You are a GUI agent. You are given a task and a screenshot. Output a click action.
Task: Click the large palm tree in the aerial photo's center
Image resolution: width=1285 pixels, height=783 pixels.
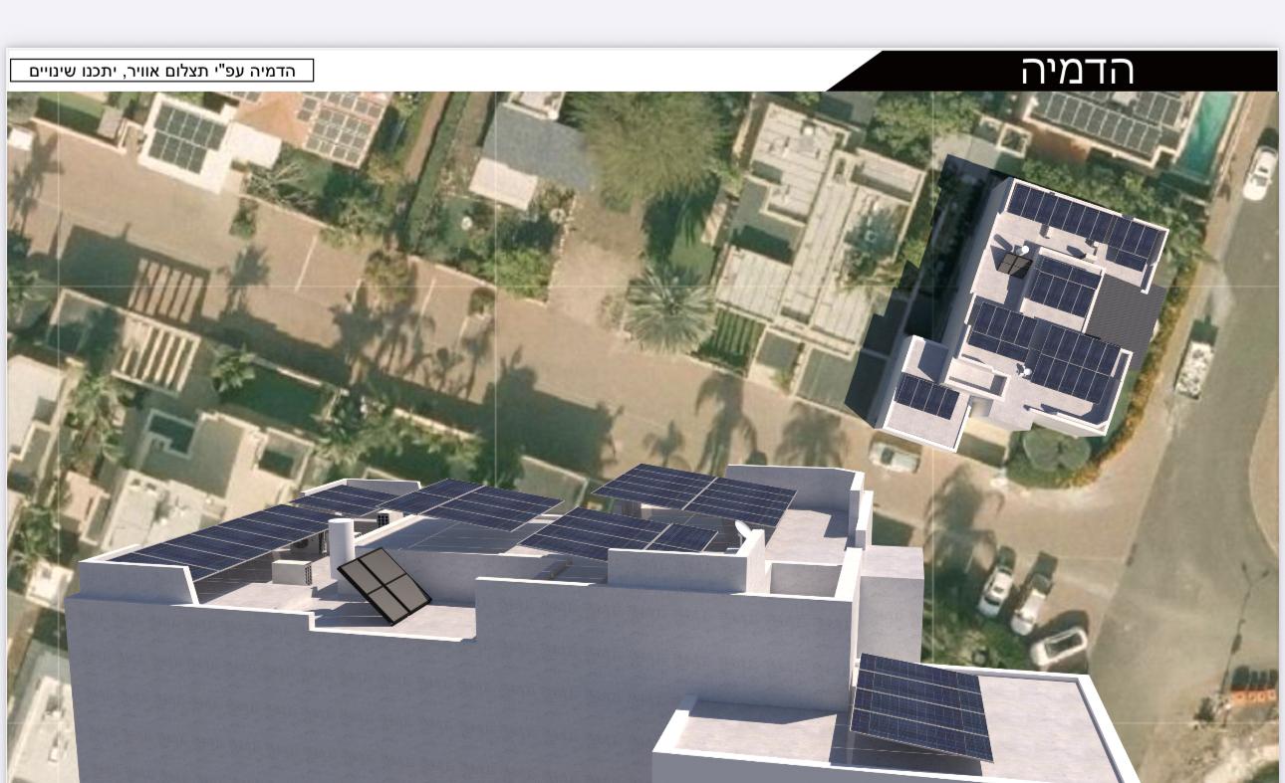(668, 310)
